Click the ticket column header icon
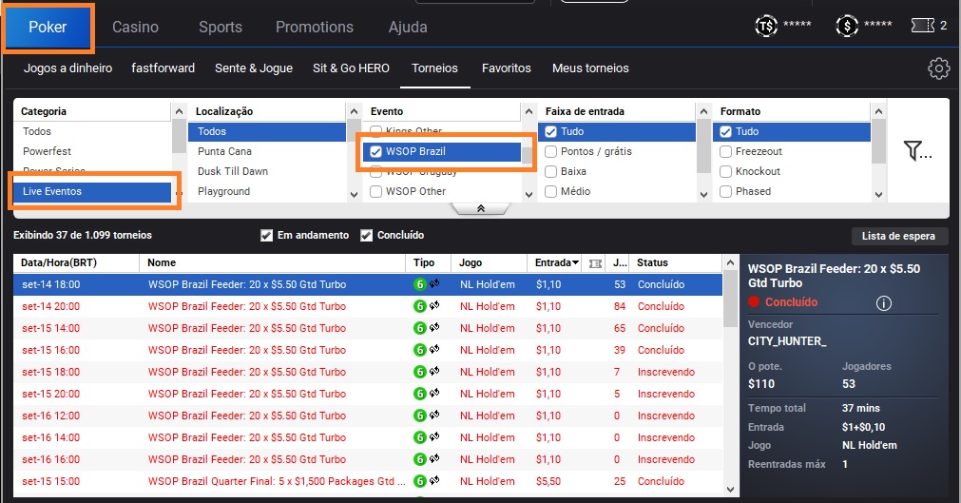Image resolution: width=961 pixels, height=503 pixels. (x=594, y=263)
